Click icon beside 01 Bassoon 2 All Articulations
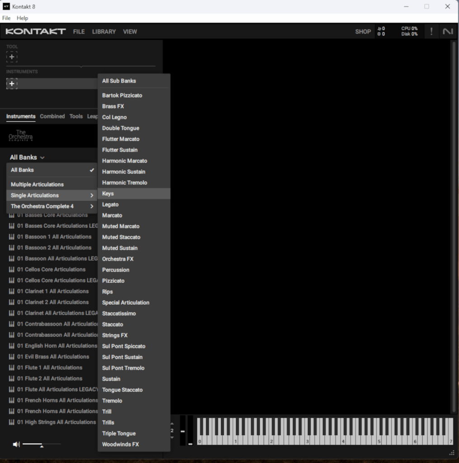The height and width of the screenshot is (463, 459). click(x=11, y=248)
